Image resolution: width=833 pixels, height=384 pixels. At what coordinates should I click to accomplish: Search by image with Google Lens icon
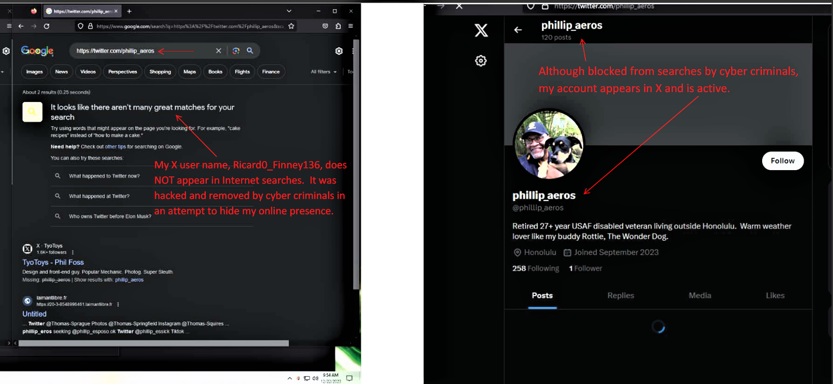(236, 50)
